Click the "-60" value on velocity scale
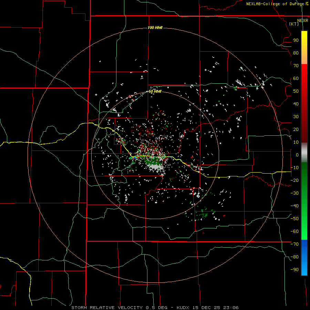The image size is (310, 310). point(294,231)
